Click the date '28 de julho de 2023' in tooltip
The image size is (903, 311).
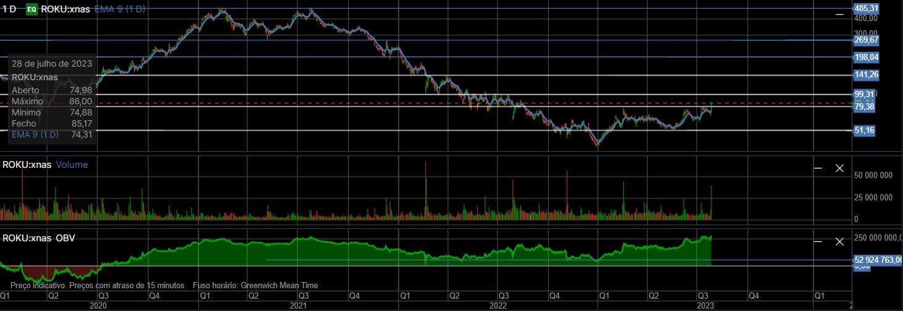(52, 64)
